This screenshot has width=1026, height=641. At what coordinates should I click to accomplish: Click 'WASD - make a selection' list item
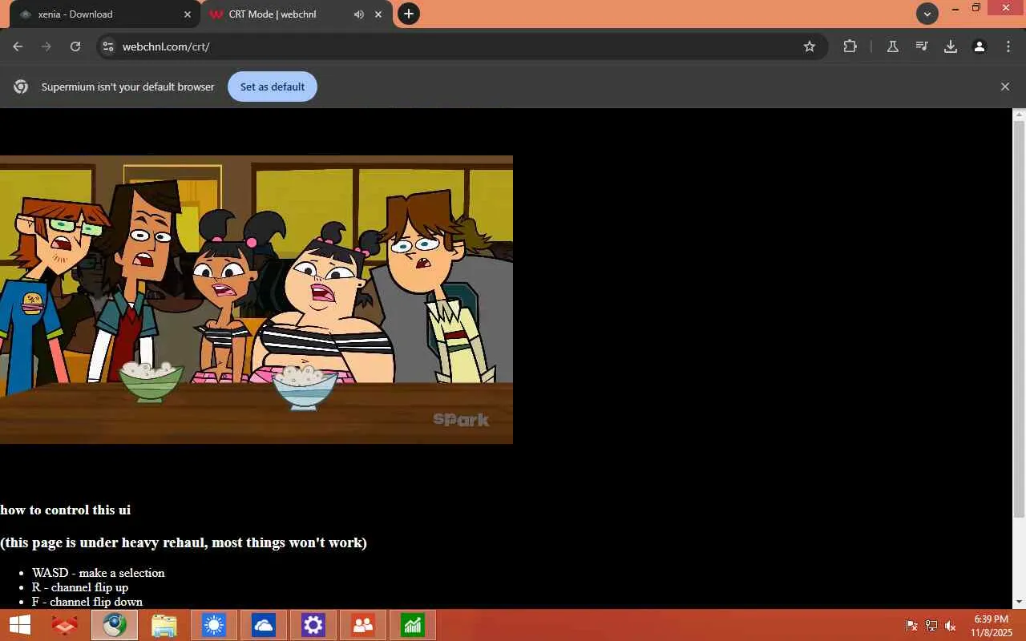click(x=99, y=573)
